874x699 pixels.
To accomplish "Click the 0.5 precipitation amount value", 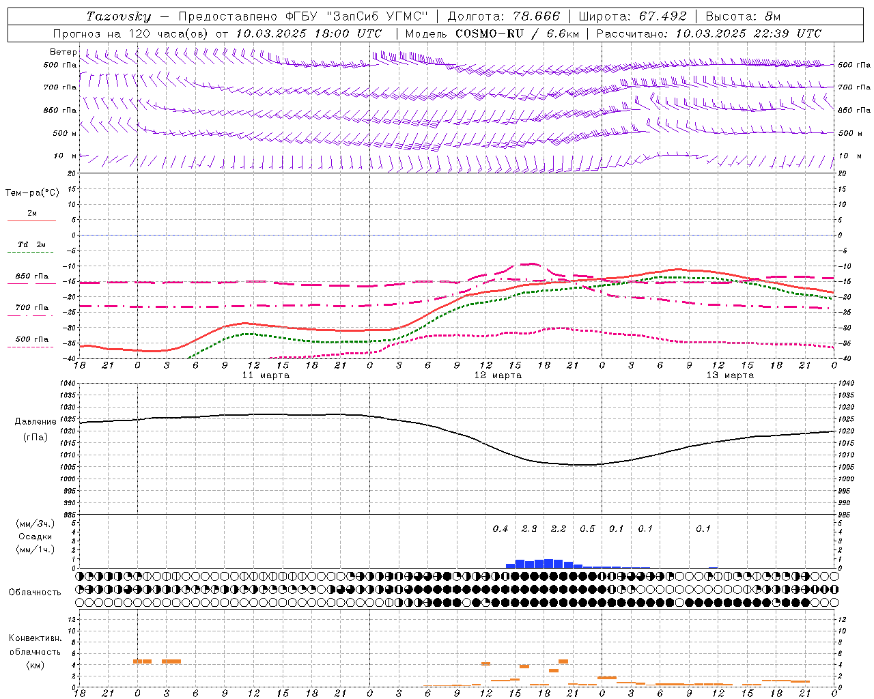I will point(587,529).
